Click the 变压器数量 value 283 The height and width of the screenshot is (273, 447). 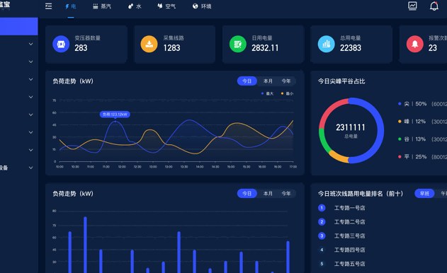tap(81, 48)
